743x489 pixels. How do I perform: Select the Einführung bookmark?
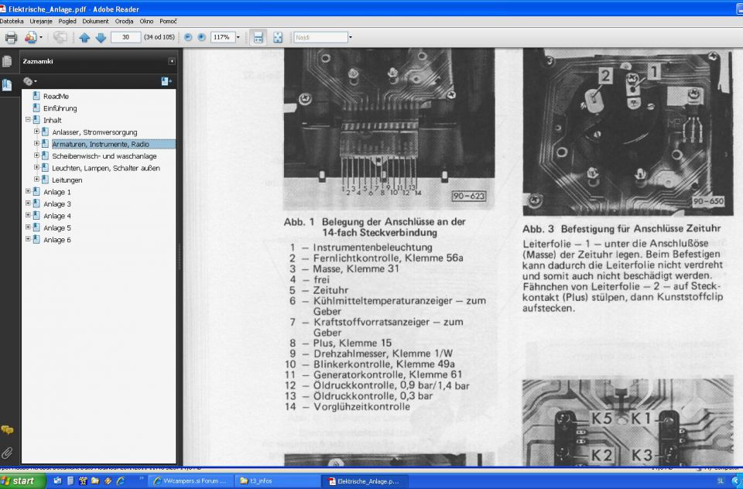click(60, 108)
